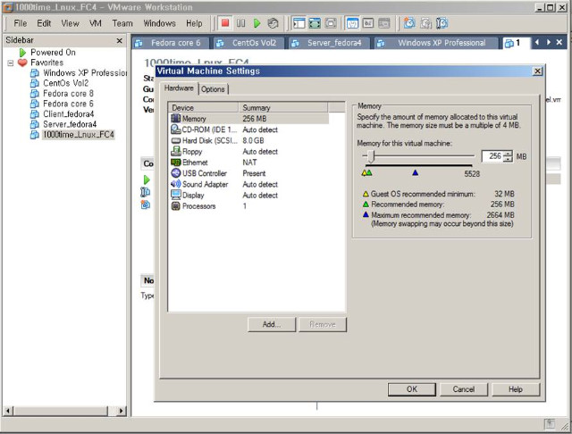Click the Add... hardware button
Screen dimensions: 572x434
[x=272, y=324]
